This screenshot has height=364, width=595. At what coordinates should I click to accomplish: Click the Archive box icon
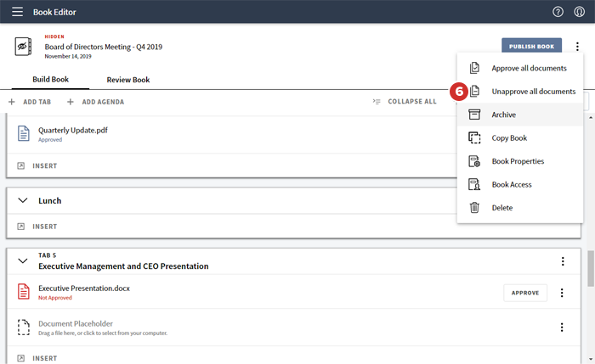coord(475,115)
